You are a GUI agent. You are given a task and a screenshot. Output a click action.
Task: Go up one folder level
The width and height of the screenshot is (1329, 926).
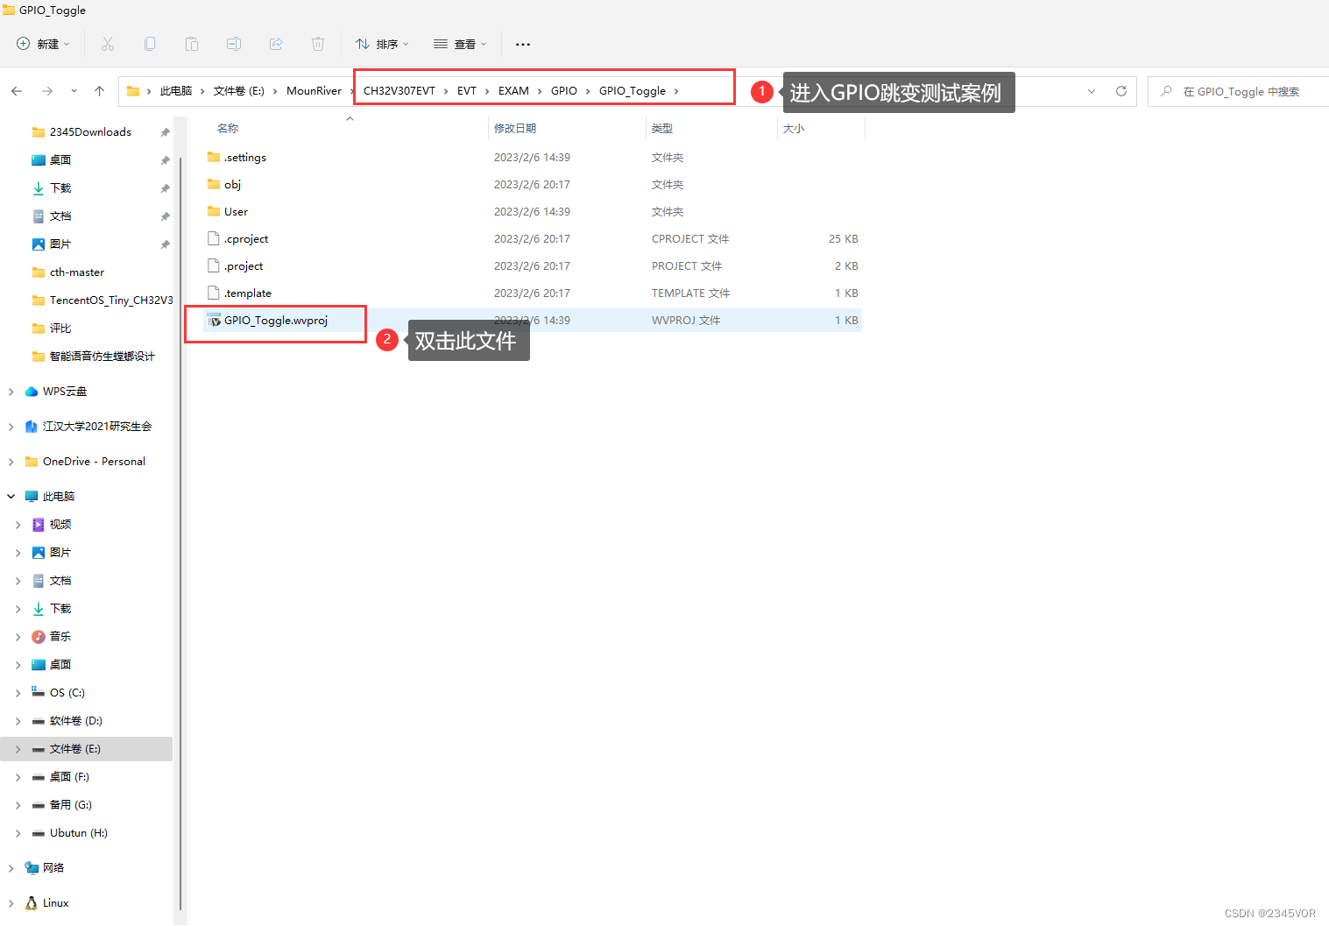[x=100, y=91]
